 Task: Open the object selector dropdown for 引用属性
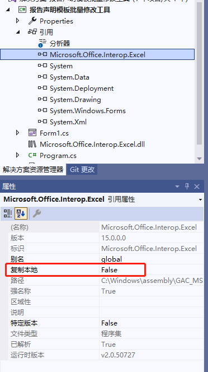click(x=200, y=199)
